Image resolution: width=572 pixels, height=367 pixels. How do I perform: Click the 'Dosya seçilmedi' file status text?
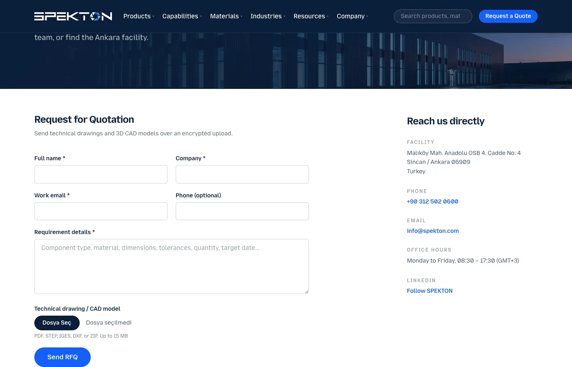click(x=109, y=323)
